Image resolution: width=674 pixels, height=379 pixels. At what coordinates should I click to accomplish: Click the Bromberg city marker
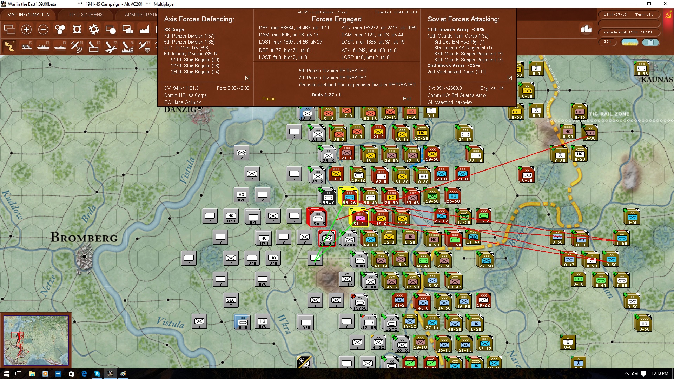point(84,257)
